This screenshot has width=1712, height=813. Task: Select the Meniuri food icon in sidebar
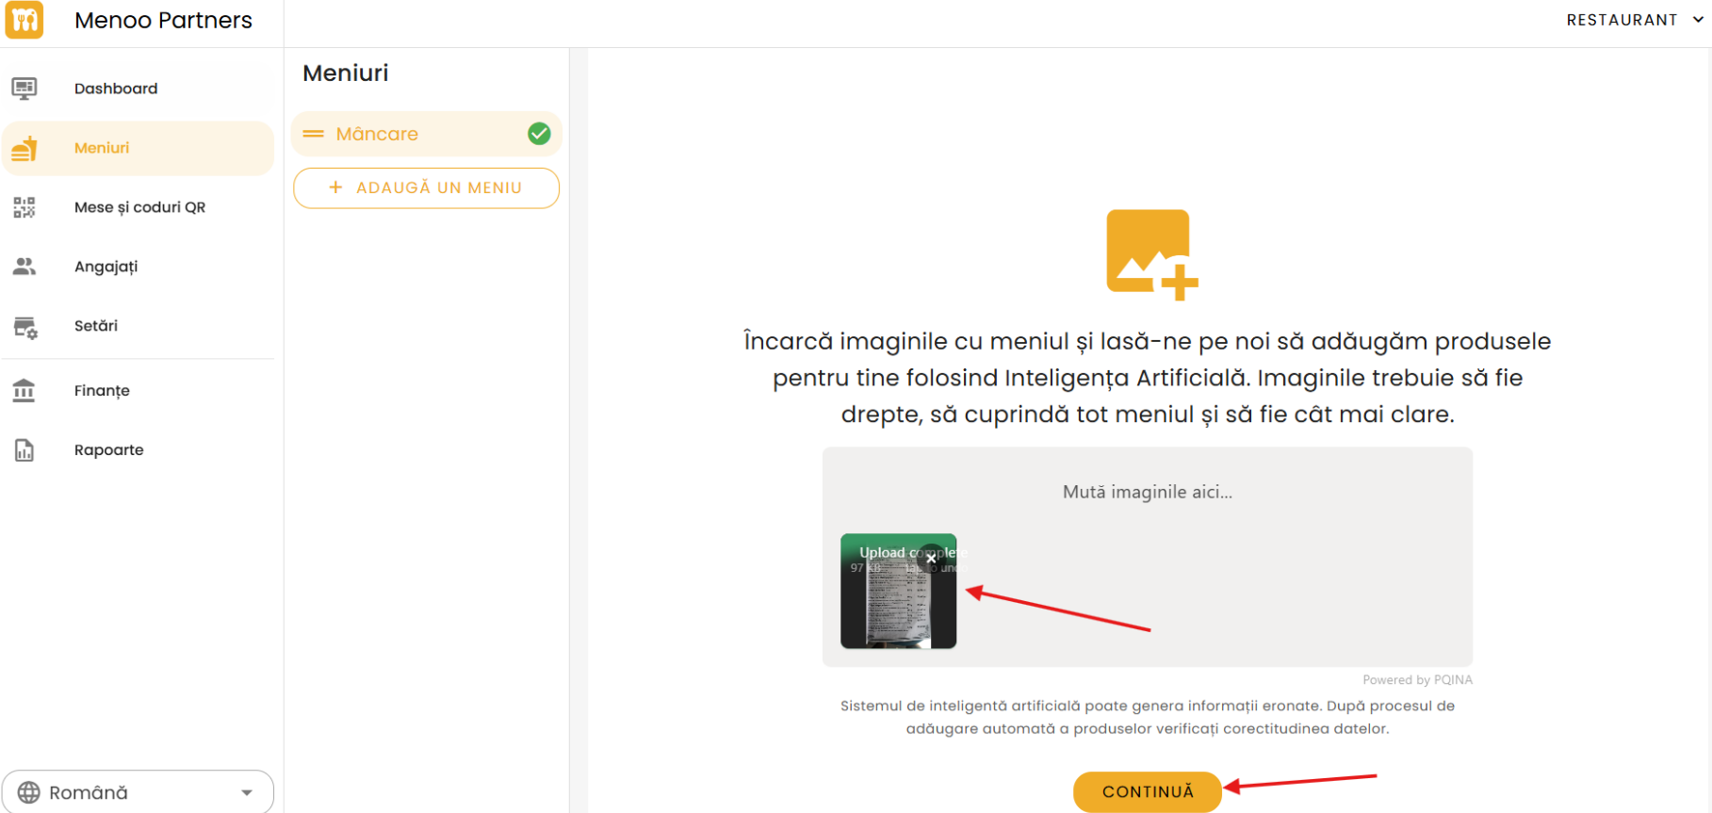tap(24, 148)
